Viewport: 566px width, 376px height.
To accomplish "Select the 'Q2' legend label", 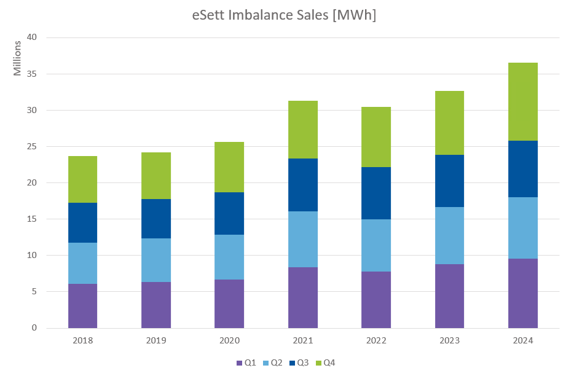I will tap(277, 362).
